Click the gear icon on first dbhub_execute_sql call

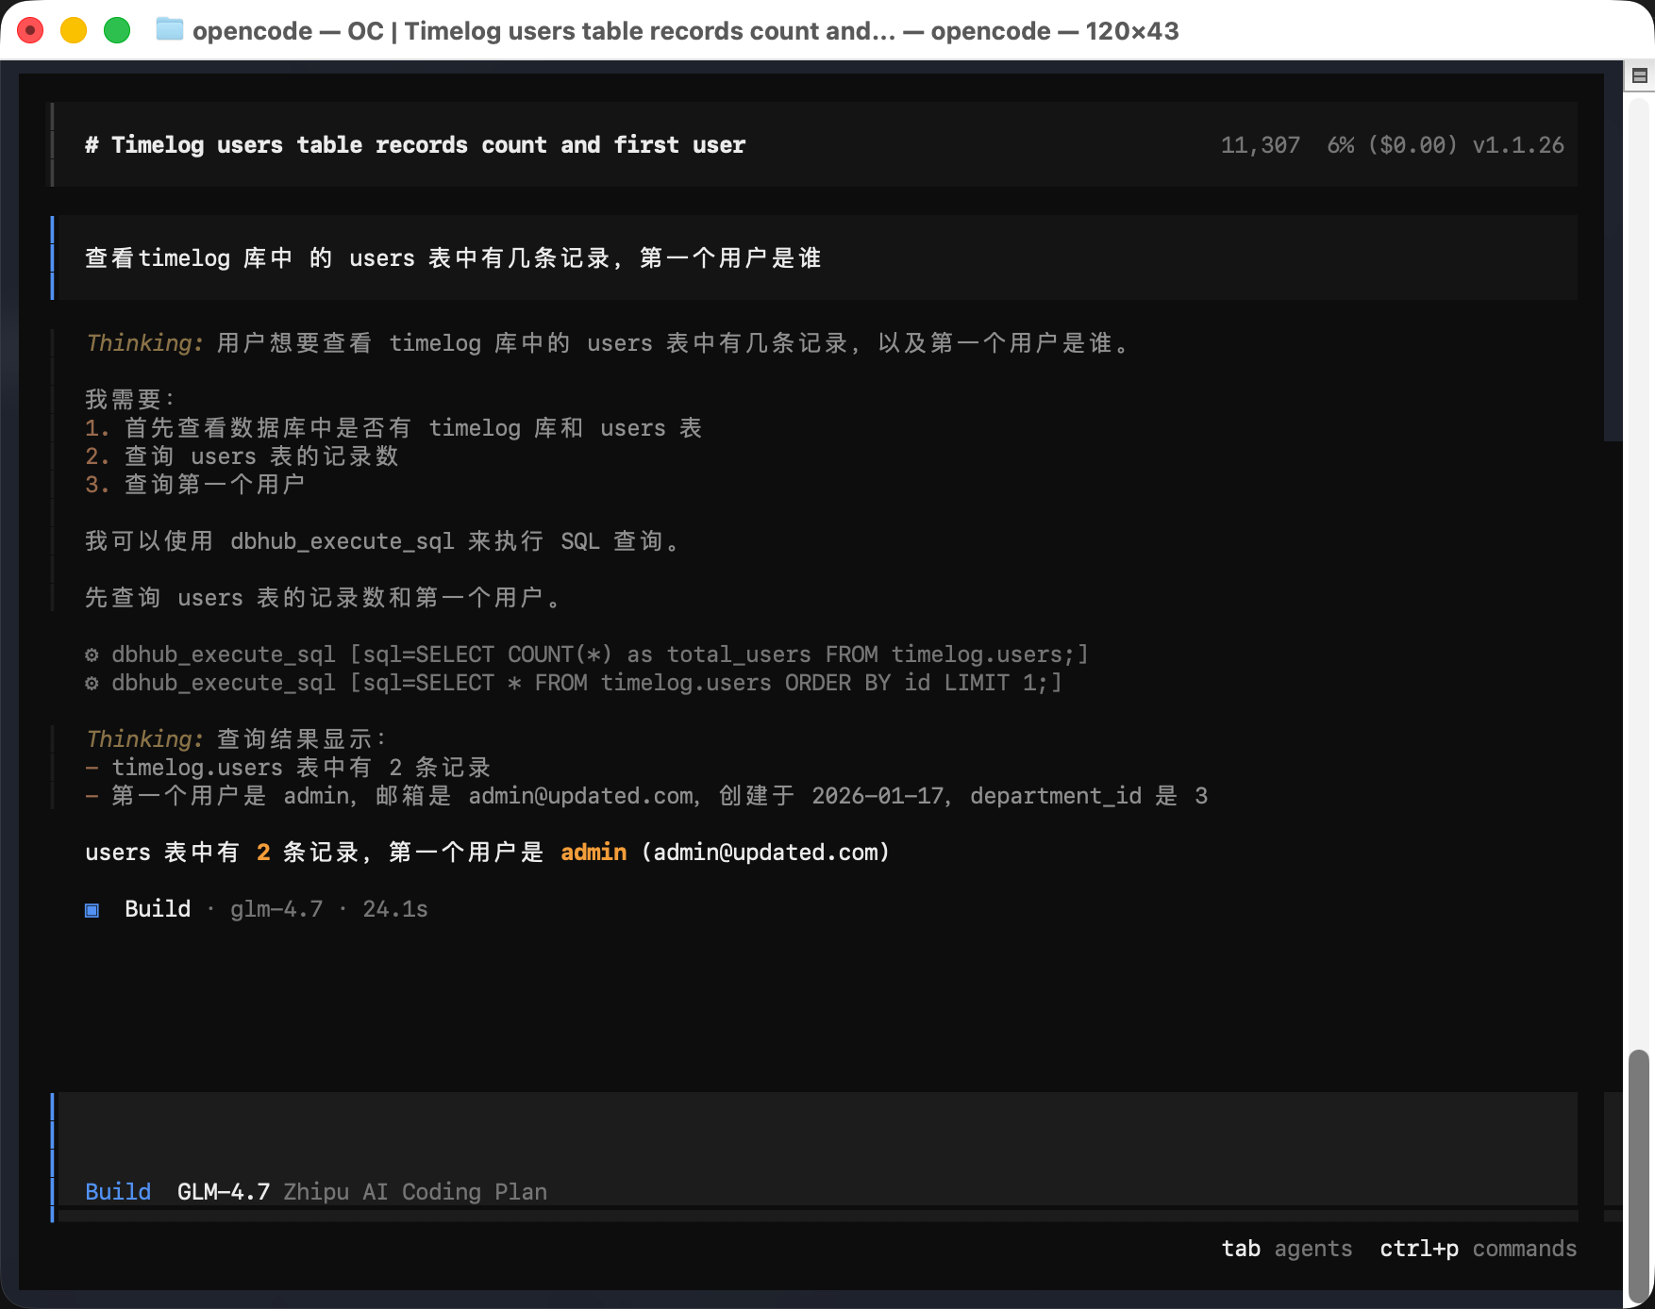pos(91,654)
